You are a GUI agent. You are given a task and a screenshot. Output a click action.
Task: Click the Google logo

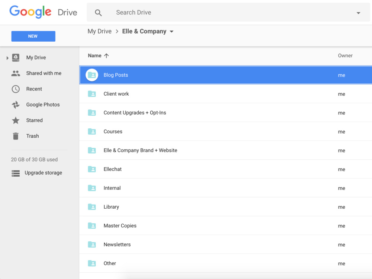[x=30, y=12]
